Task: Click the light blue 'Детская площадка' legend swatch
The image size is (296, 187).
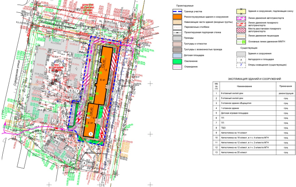Action: pyautogui.click(x=177, y=56)
